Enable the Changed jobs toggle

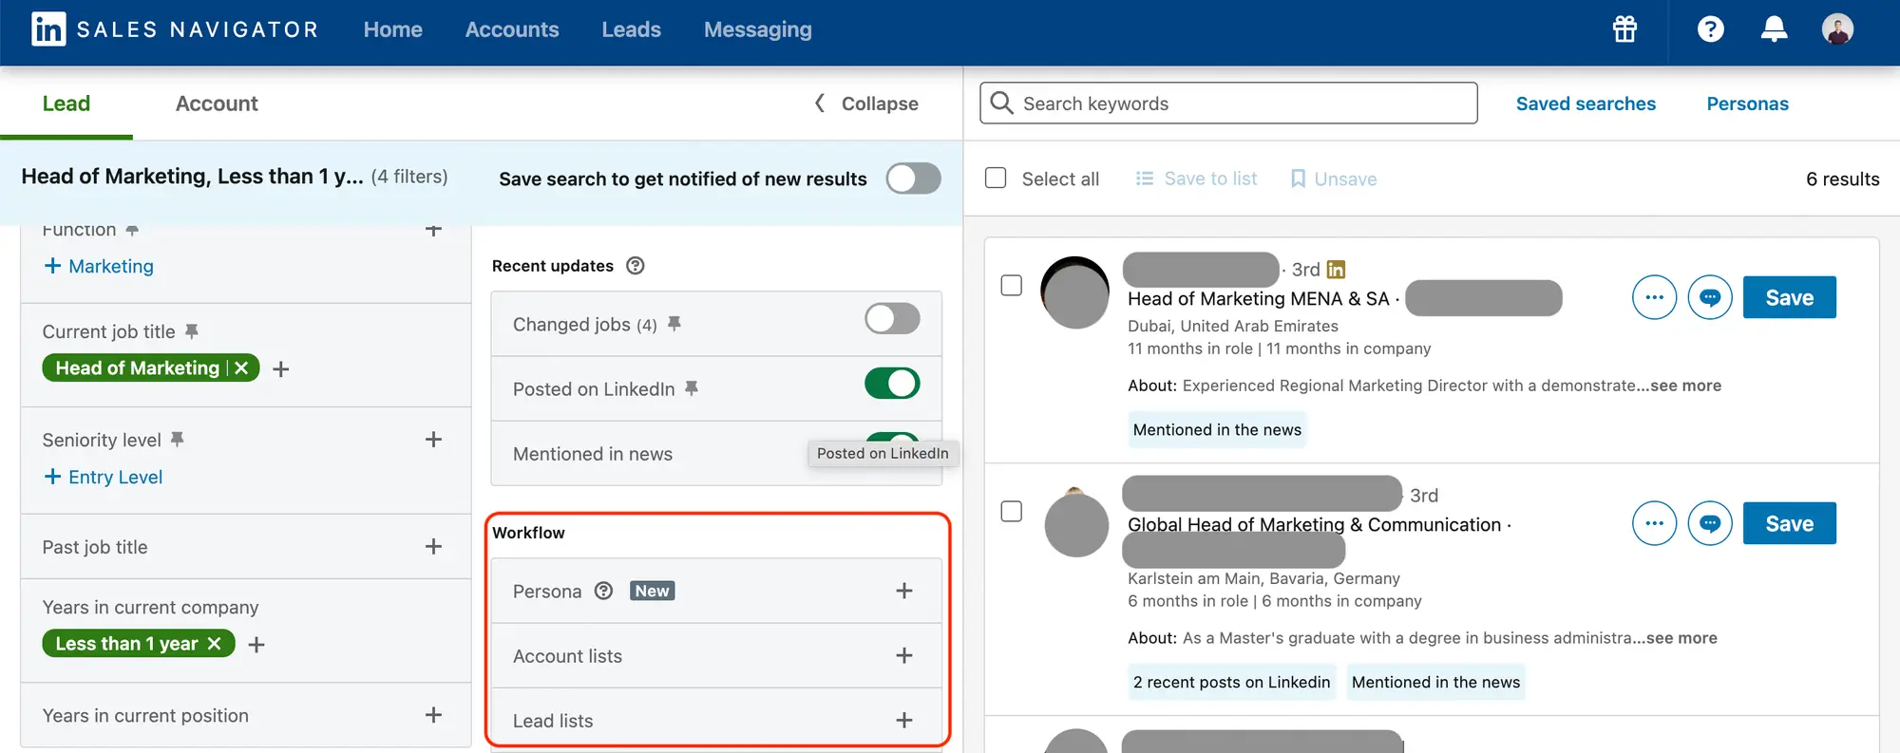point(892,319)
